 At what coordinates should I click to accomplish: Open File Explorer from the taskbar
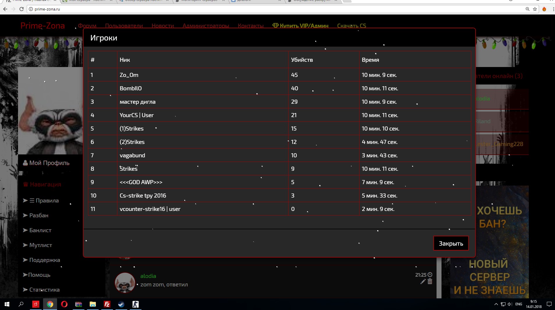pyautogui.click(x=93, y=304)
